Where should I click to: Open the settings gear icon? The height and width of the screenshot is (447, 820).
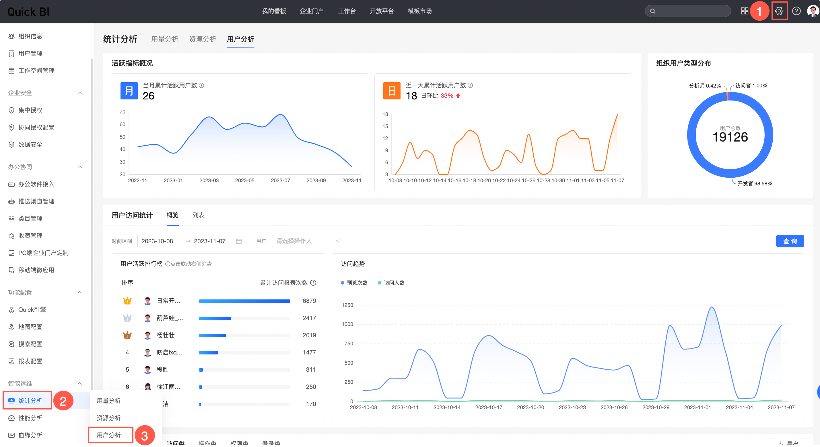pos(779,11)
